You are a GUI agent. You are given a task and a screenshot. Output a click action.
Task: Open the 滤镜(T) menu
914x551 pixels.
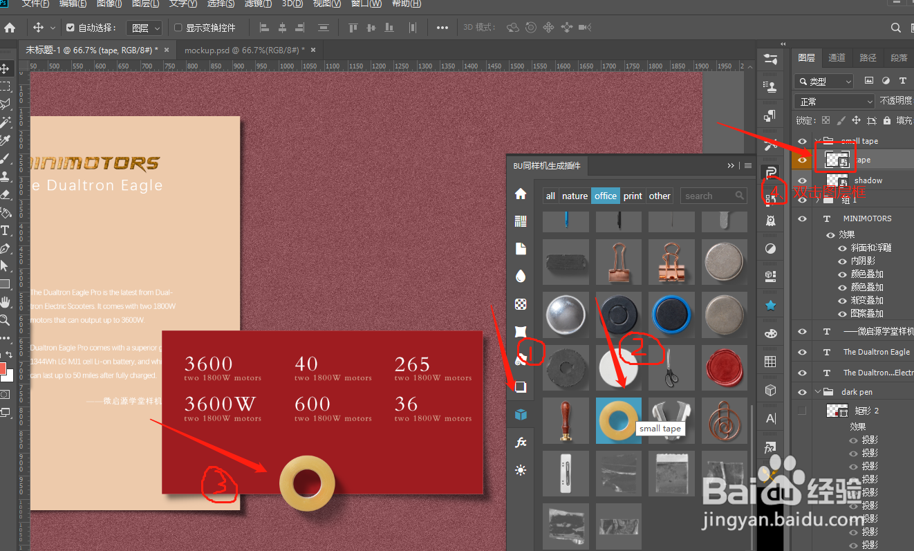tap(257, 4)
